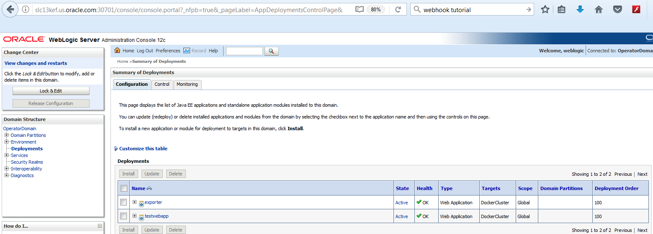
Task: Bookmark this page with the star icon
Action: pos(545,9)
